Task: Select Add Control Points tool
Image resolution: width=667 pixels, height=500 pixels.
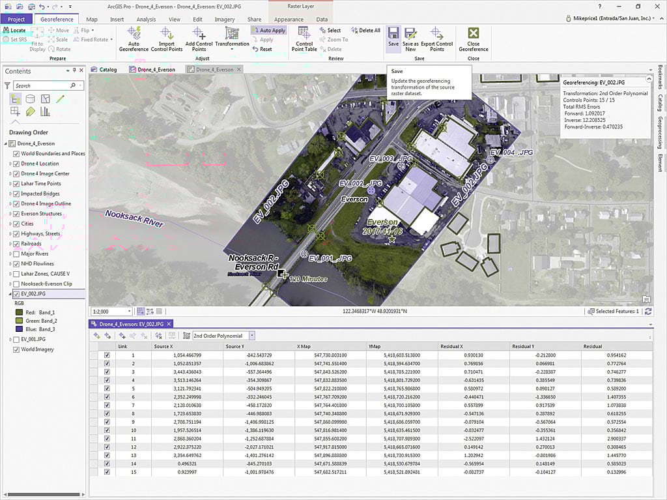Action: pos(199,39)
